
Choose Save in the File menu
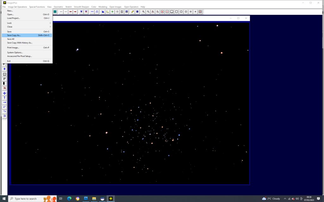tap(27, 32)
